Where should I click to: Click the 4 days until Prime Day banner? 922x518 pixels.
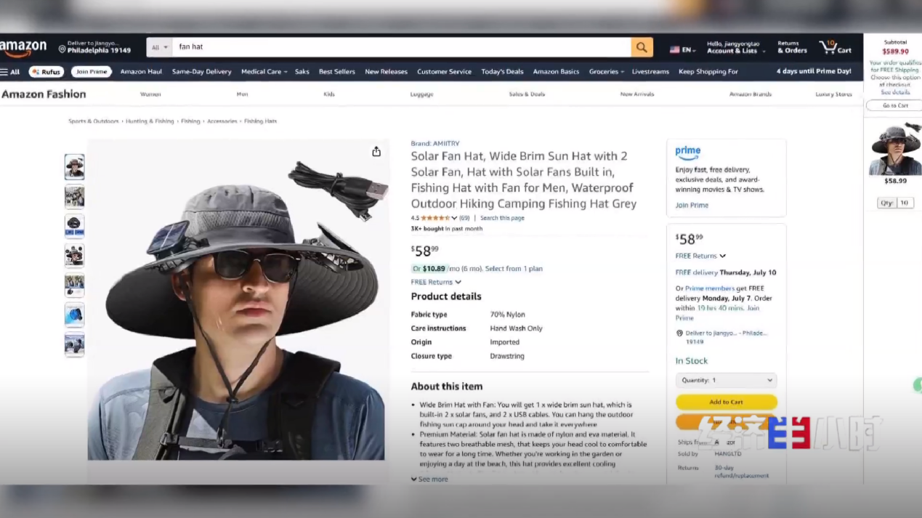(x=814, y=72)
